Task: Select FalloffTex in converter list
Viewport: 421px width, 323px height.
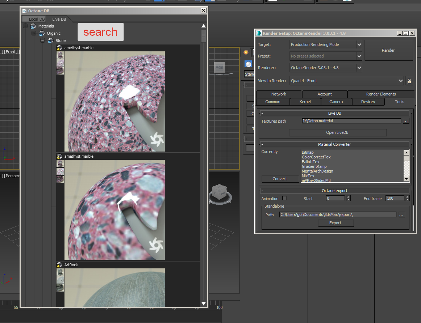Action: point(310,162)
